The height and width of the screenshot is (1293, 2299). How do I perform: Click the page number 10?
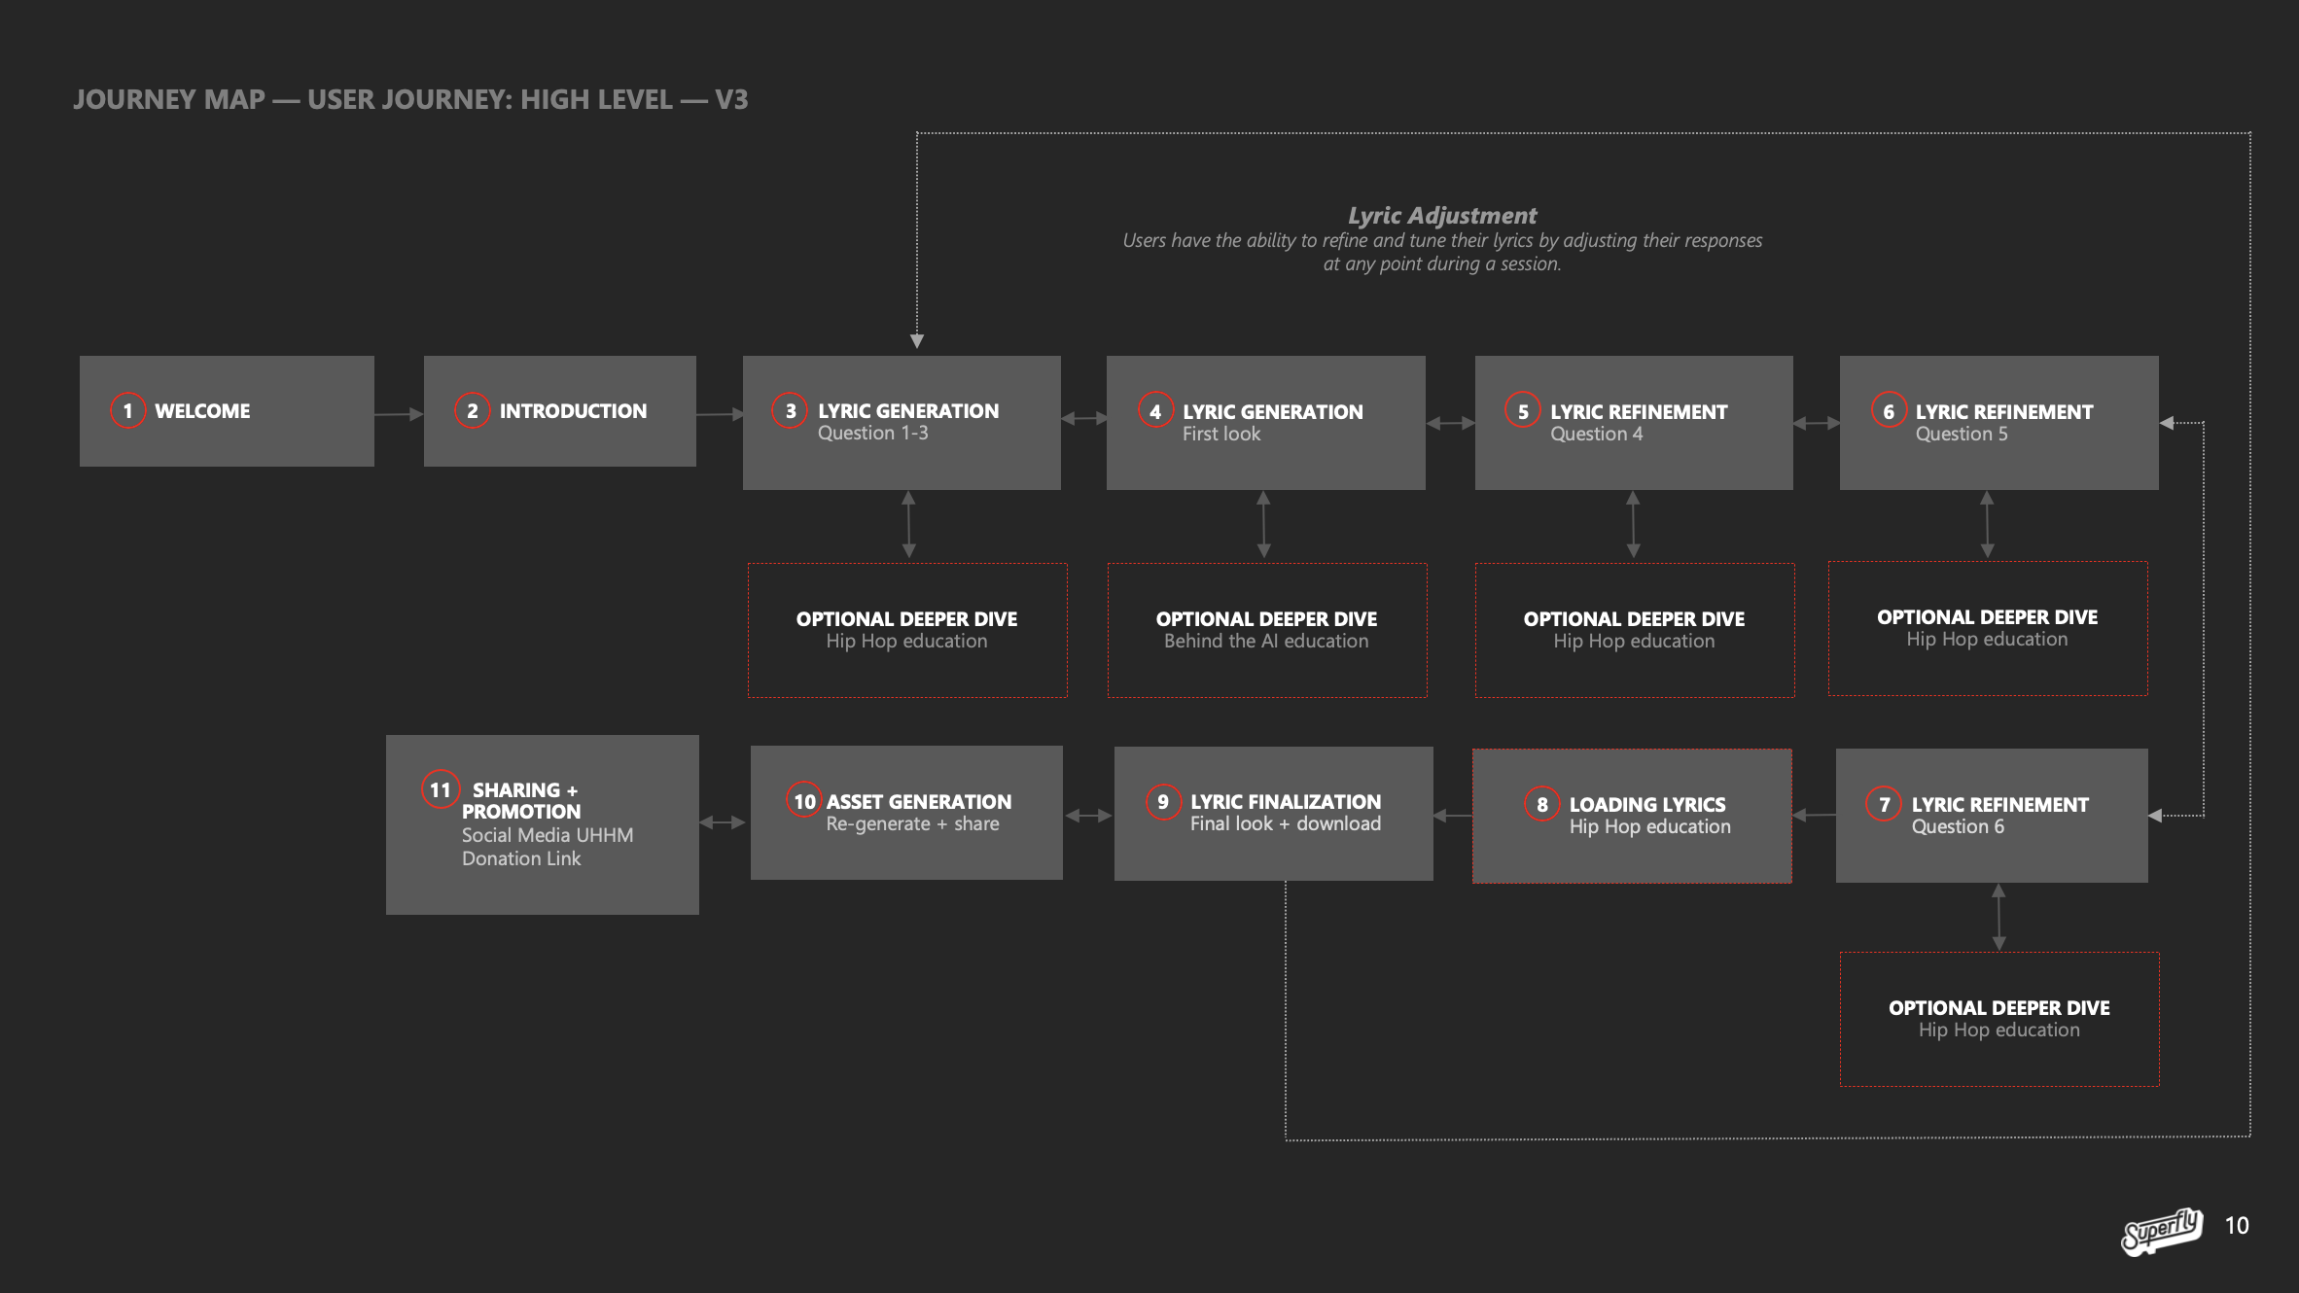(2237, 1226)
